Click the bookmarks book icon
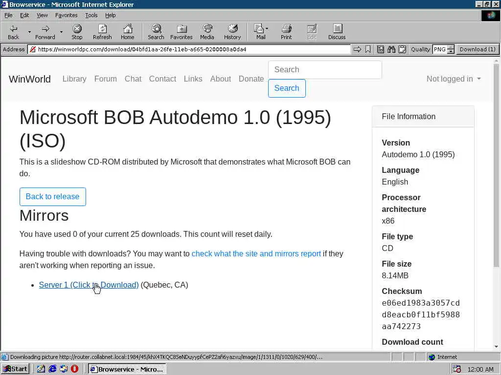The image size is (501, 375). (x=381, y=49)
